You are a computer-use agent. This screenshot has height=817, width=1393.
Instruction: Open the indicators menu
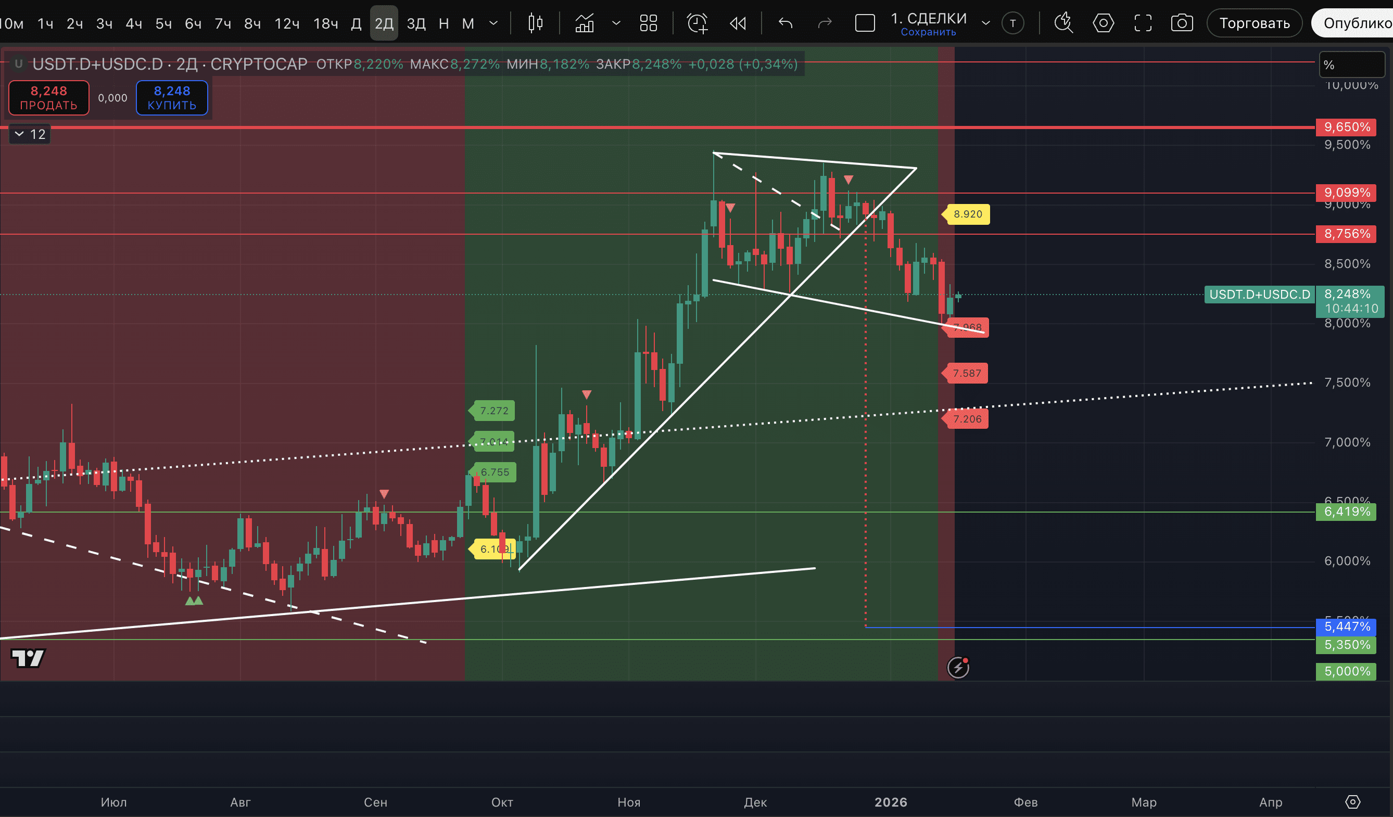tap(584, 23)
